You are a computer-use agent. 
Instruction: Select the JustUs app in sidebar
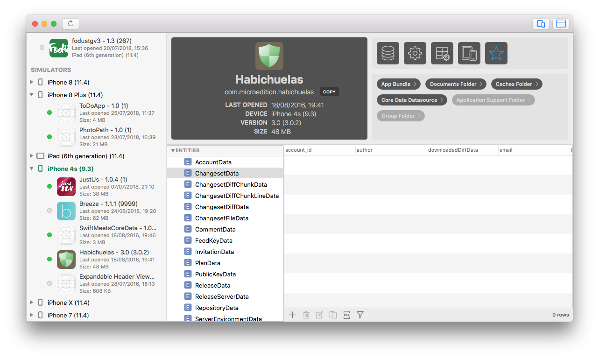(x=103, y=186)
